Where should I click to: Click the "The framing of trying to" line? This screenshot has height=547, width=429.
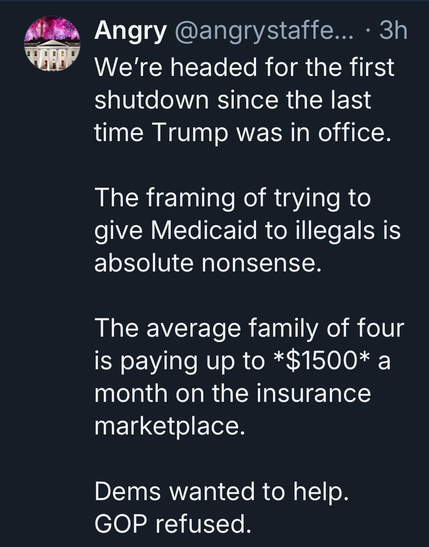pyautogui.click(x=232, y=198)
